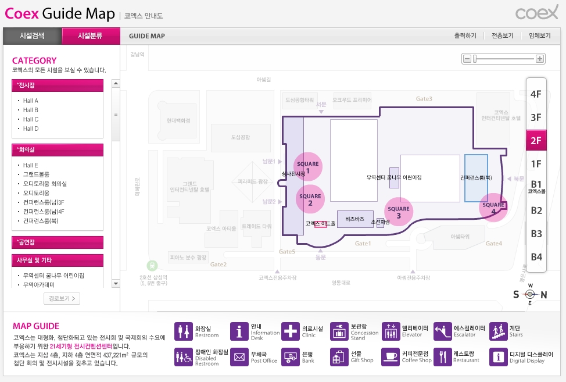
Task: Select Hall B in the list
Action: tap(31, 110)
